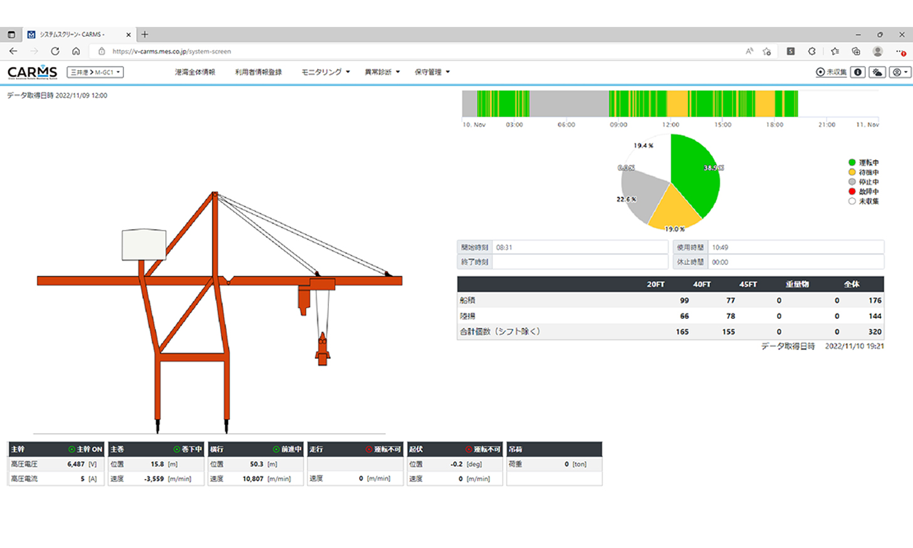Open browser profile avatar

coord(878,51)
